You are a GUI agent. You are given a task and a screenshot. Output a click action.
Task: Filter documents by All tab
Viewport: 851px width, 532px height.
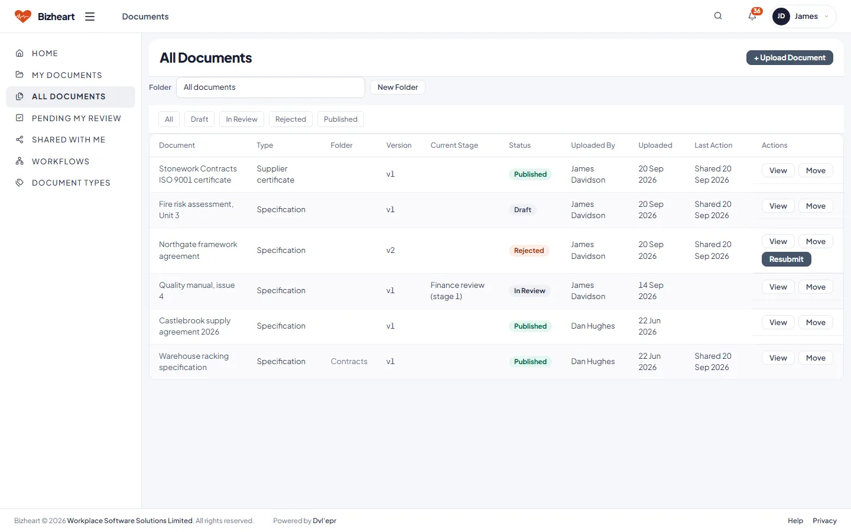pyautogui.click(x=169, y=119)
